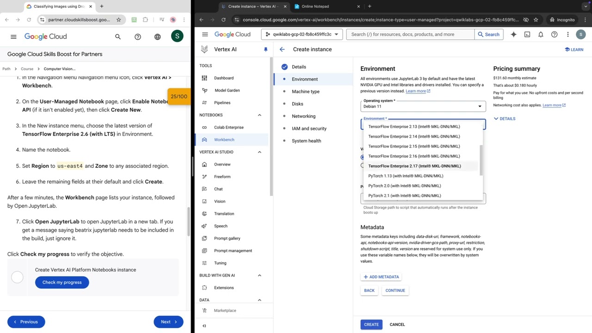Click the Previous button in lab
This screenshot has height=333, width=592.
coord(26,322)
